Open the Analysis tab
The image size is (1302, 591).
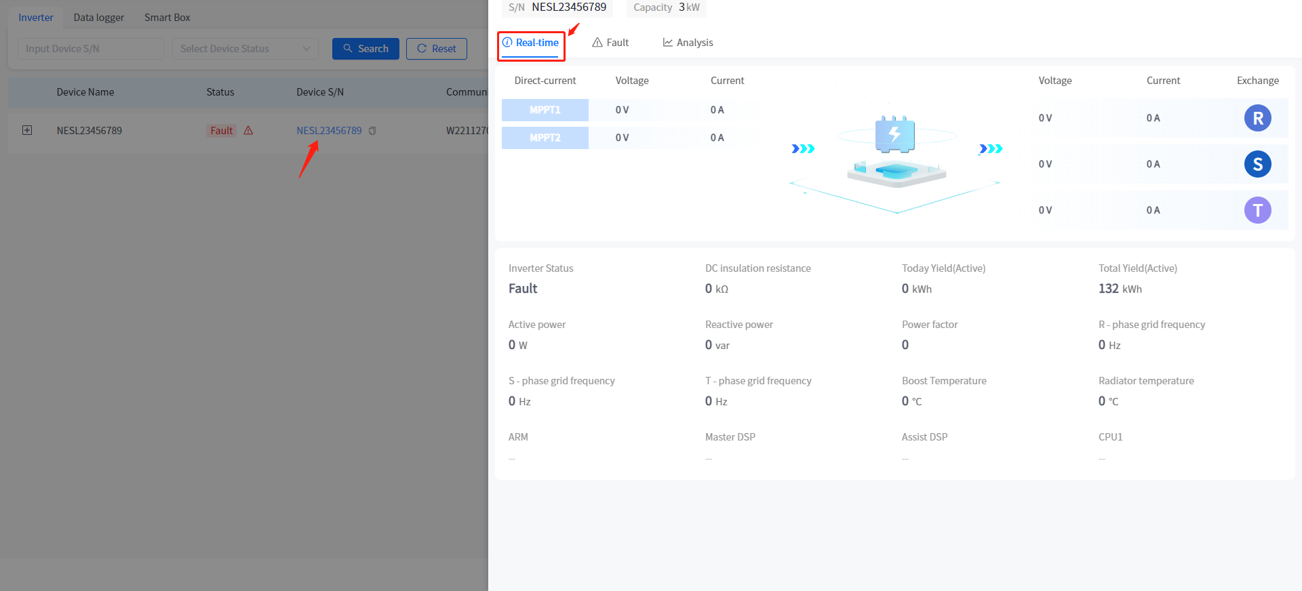[x=688, y=43]
